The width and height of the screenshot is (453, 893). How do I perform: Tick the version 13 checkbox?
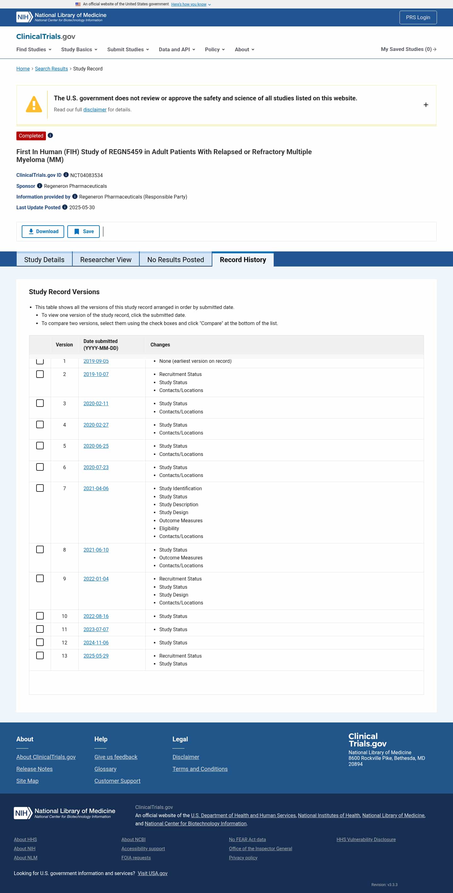[x=40, y=655]
